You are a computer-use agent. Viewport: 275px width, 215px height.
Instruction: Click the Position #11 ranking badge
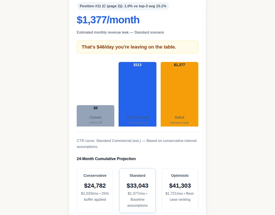point(123,6)
